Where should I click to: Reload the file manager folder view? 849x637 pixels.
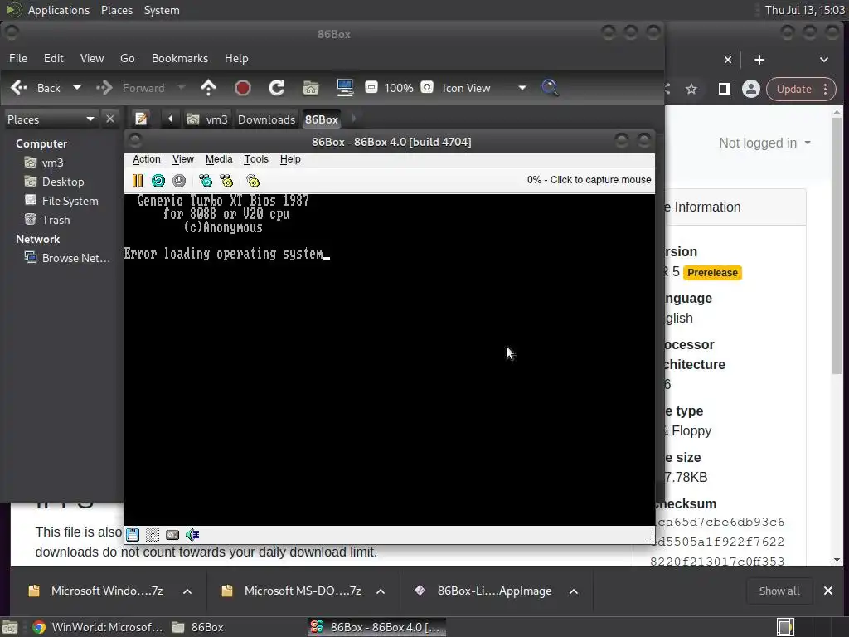tap(277, 88)
